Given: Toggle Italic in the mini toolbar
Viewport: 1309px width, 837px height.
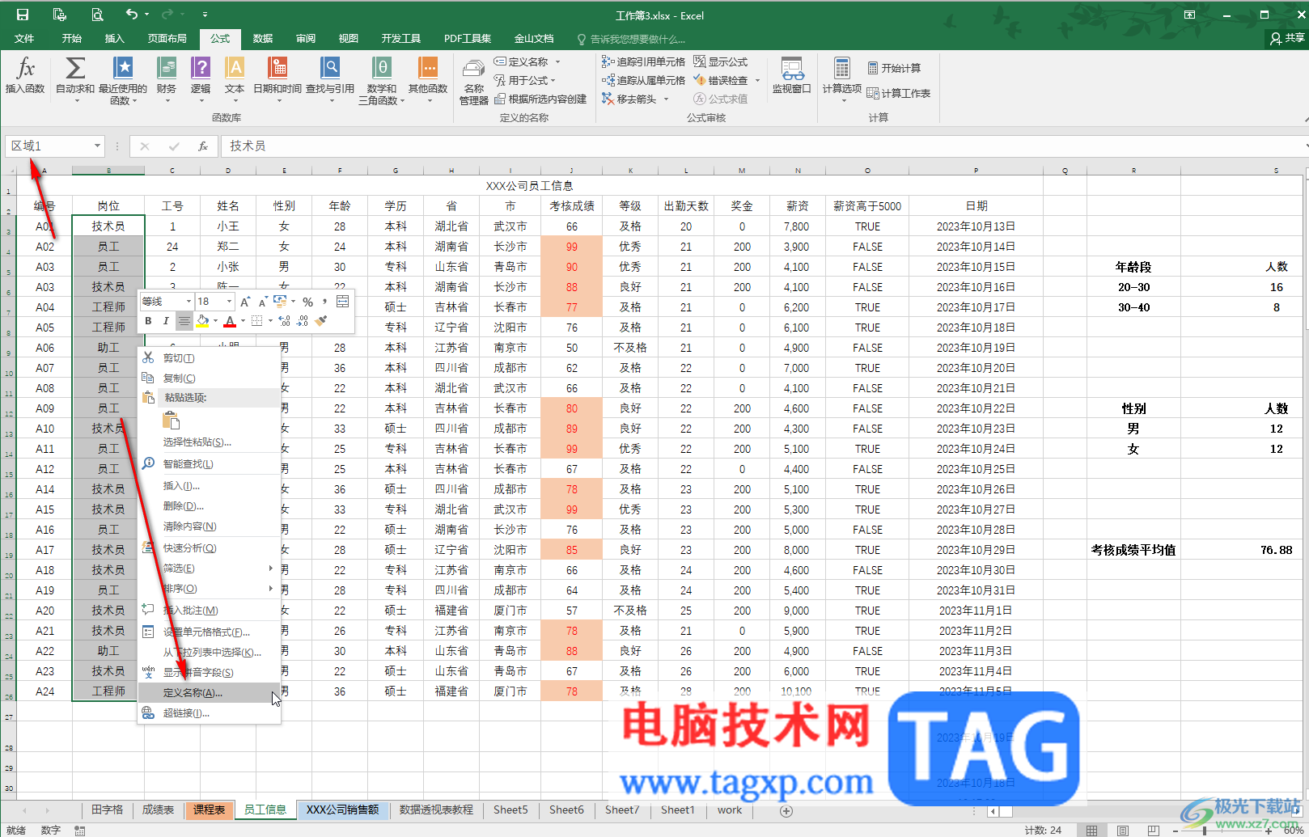Looking at the screenshot, I should 166,321.
